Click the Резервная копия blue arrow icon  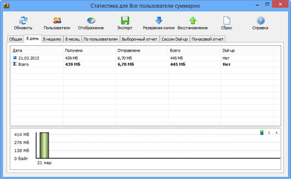coord(159,20)
